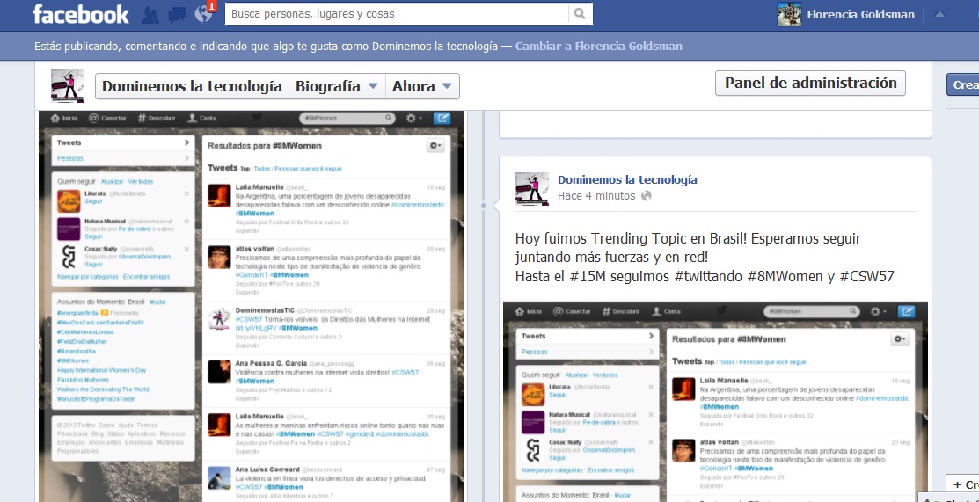
Task: Click the facebook logo in header
Action: click(x=81, y=14)
